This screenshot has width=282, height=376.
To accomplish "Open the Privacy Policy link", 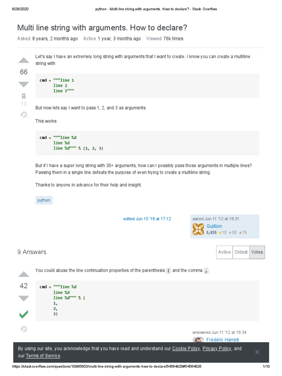I will 217,348.
